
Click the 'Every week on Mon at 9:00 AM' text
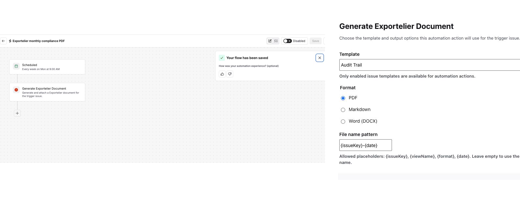tap(41, 69)
